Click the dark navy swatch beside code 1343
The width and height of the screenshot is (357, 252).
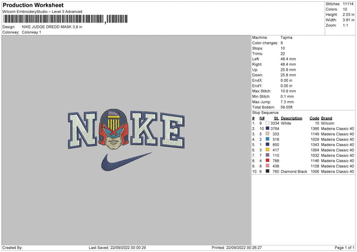pyautogui.click(x=267, y=144)
